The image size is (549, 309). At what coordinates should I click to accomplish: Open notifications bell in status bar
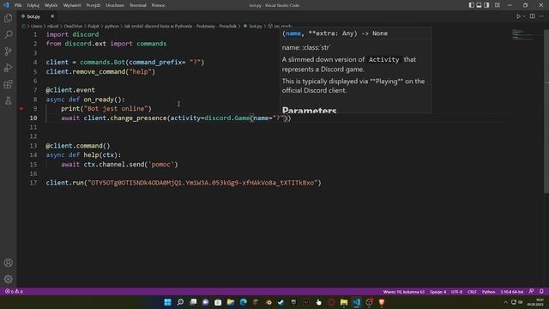(x=541, y=291)
